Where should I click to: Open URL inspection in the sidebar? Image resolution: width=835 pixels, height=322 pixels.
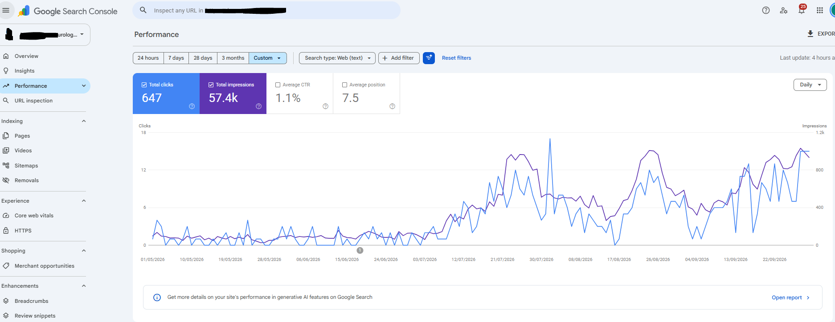(x=45, y=101)
